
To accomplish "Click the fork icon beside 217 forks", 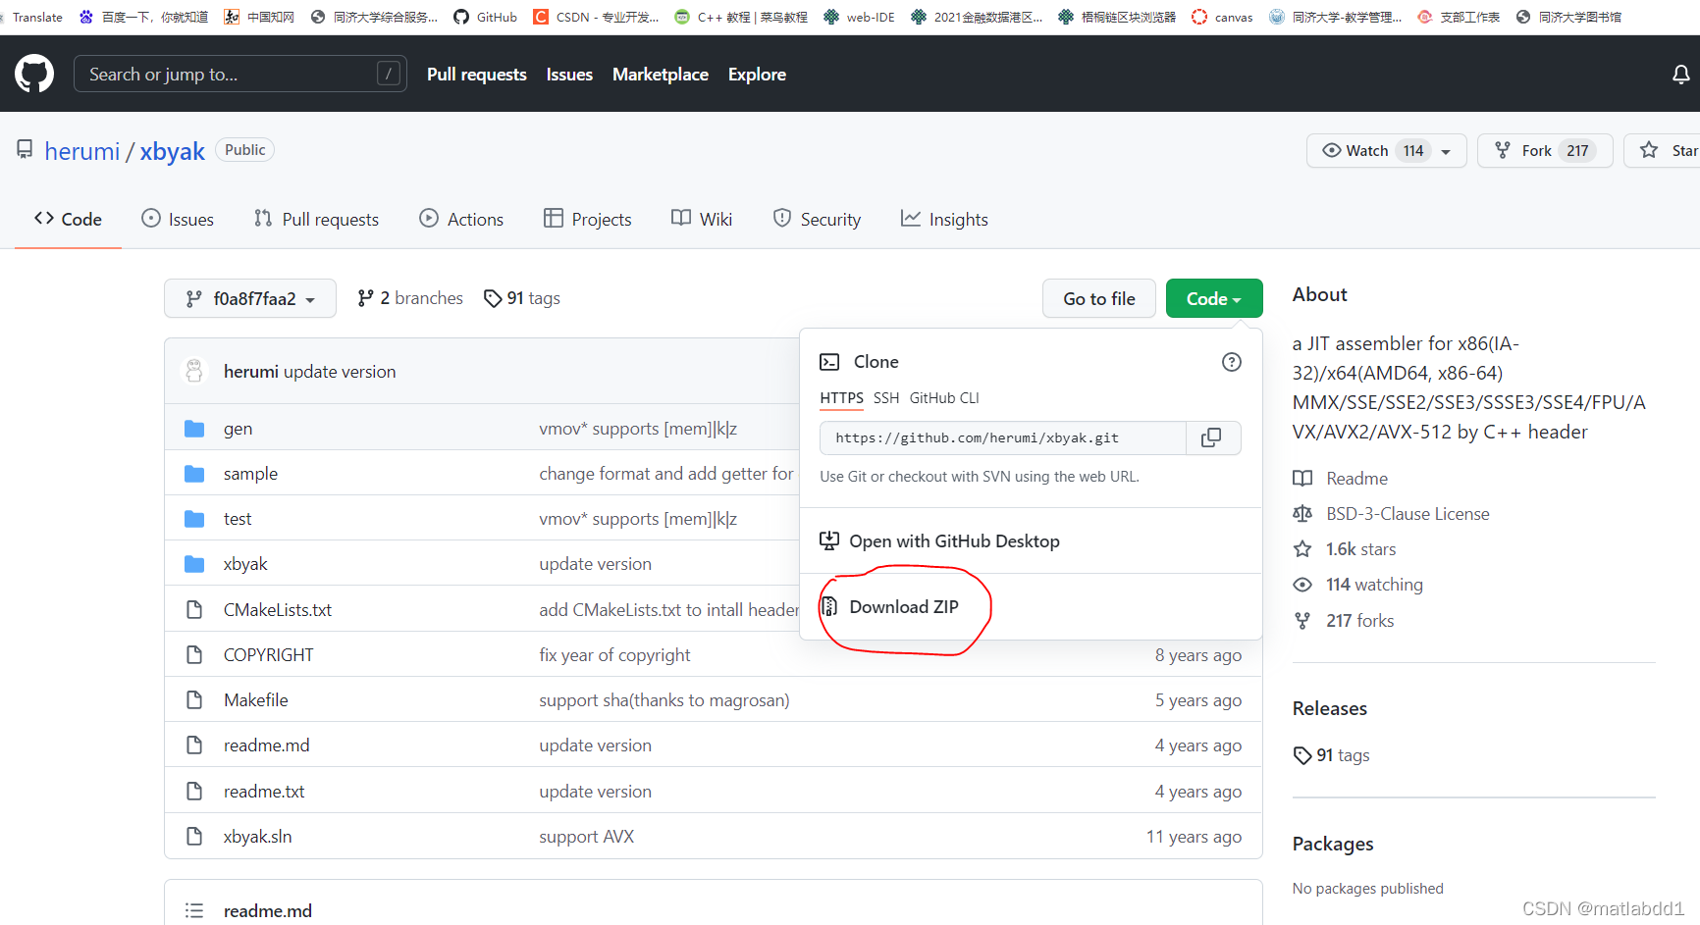I will (1302, 621).
